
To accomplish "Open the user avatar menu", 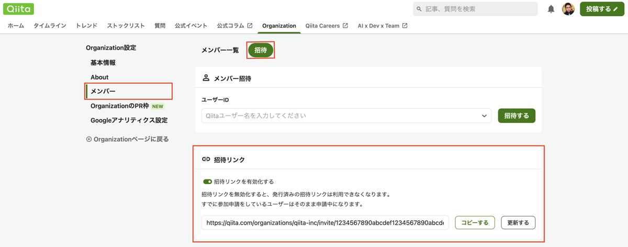I will 568,9.
